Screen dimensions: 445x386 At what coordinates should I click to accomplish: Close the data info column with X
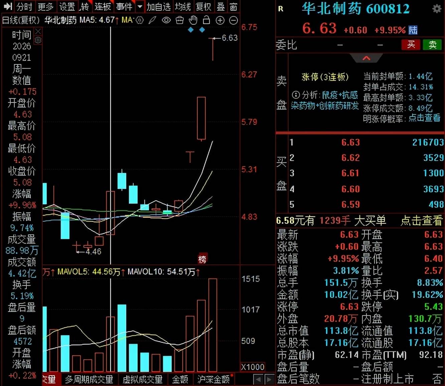(38, 32)
